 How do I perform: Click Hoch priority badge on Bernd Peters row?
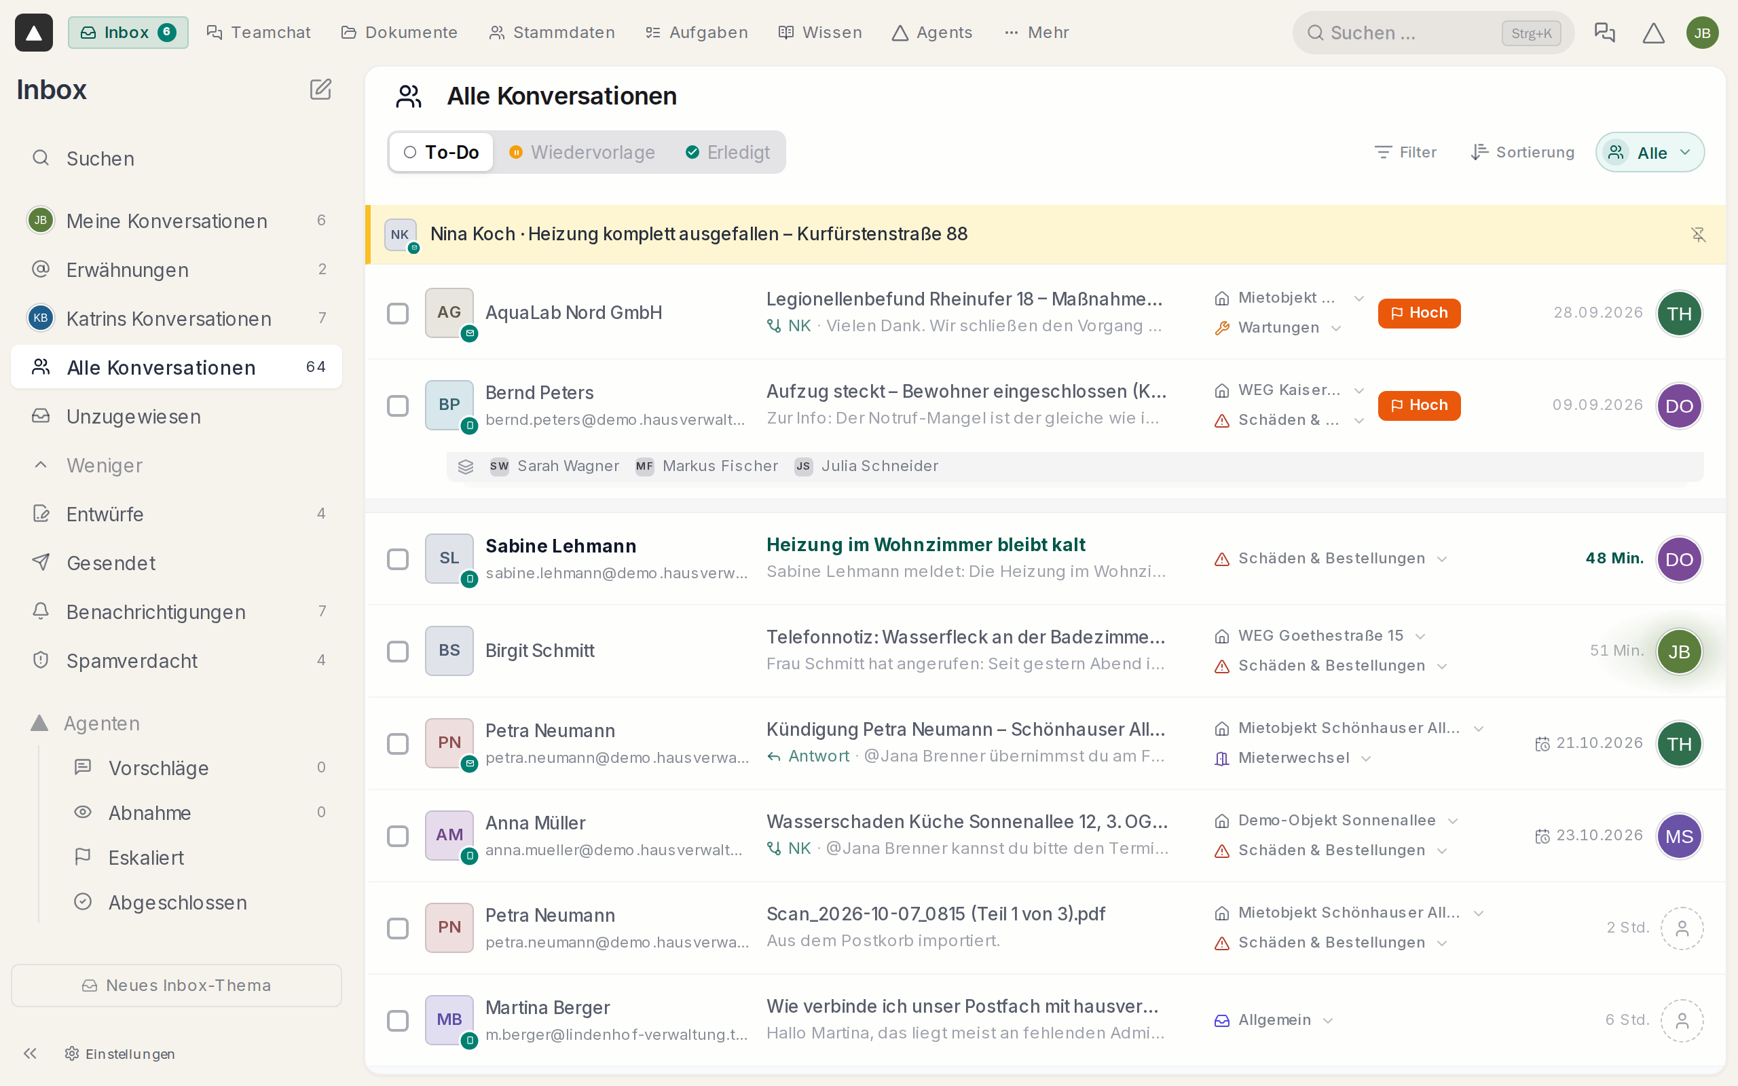(1418, 405)
